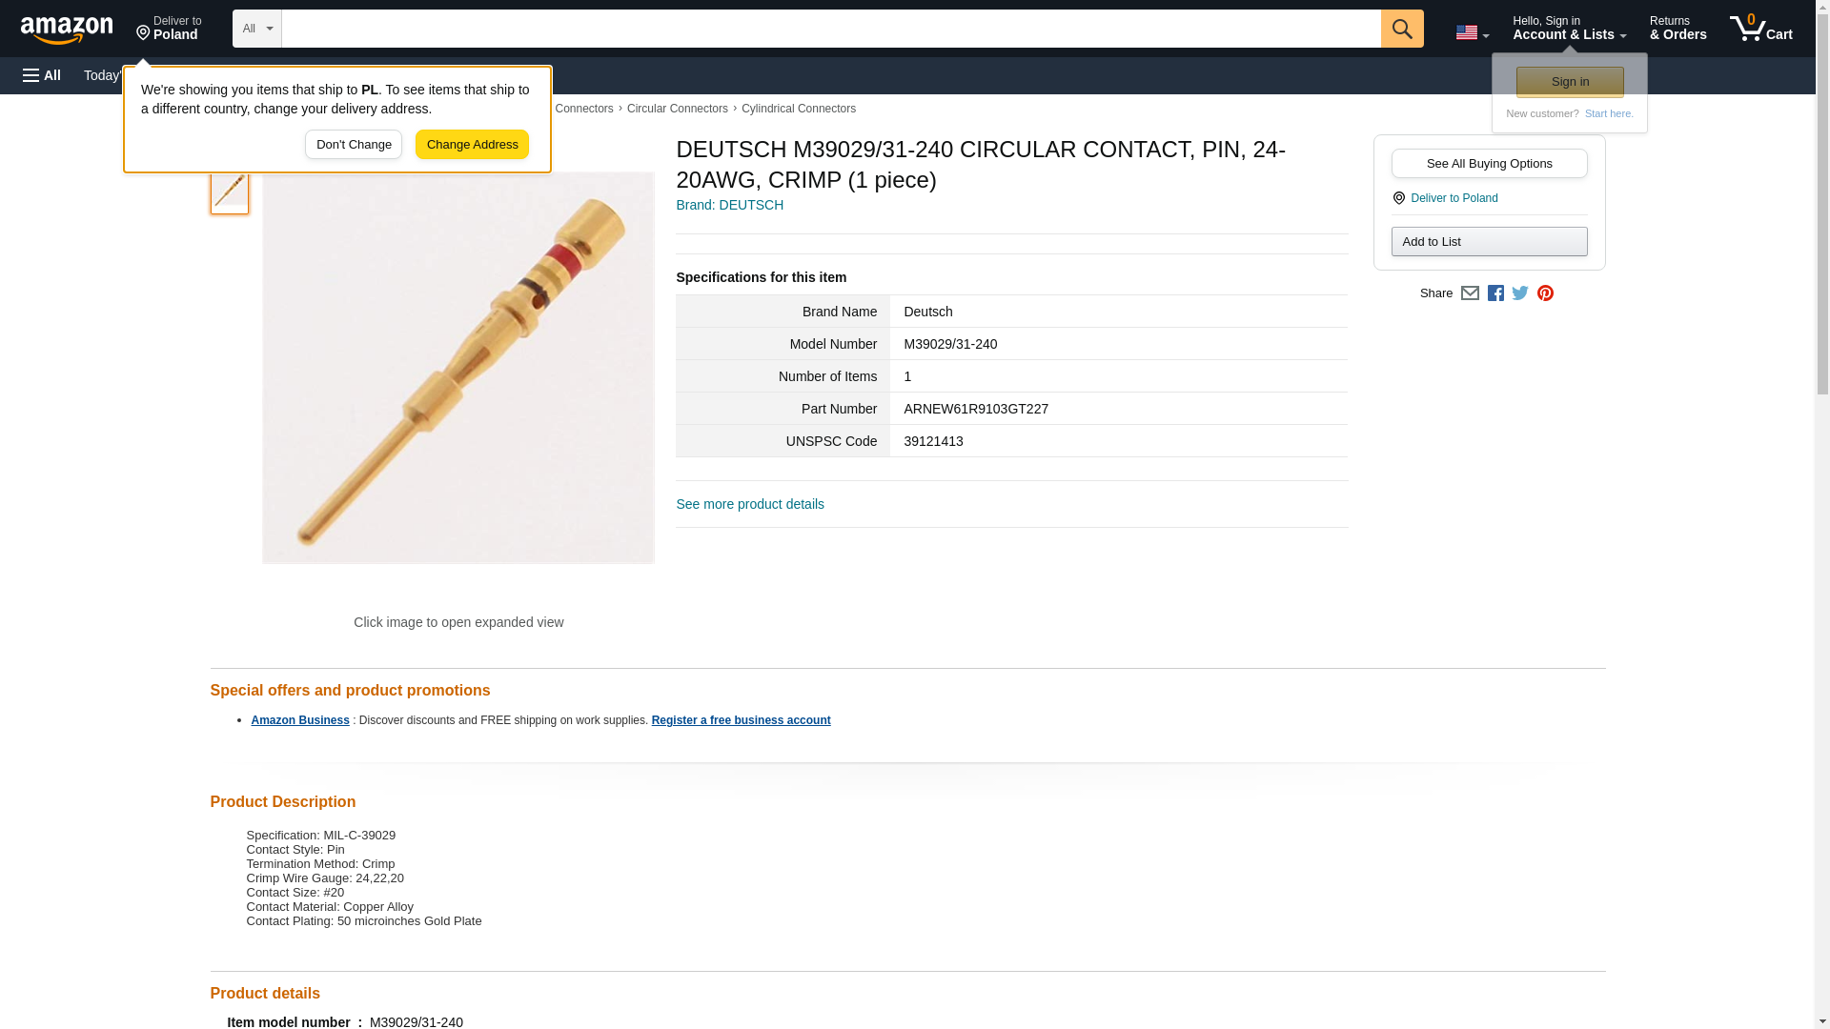Click the Change Address button
The height and width of the screenshot is (1029, 1830).
[x=472, y=145]
